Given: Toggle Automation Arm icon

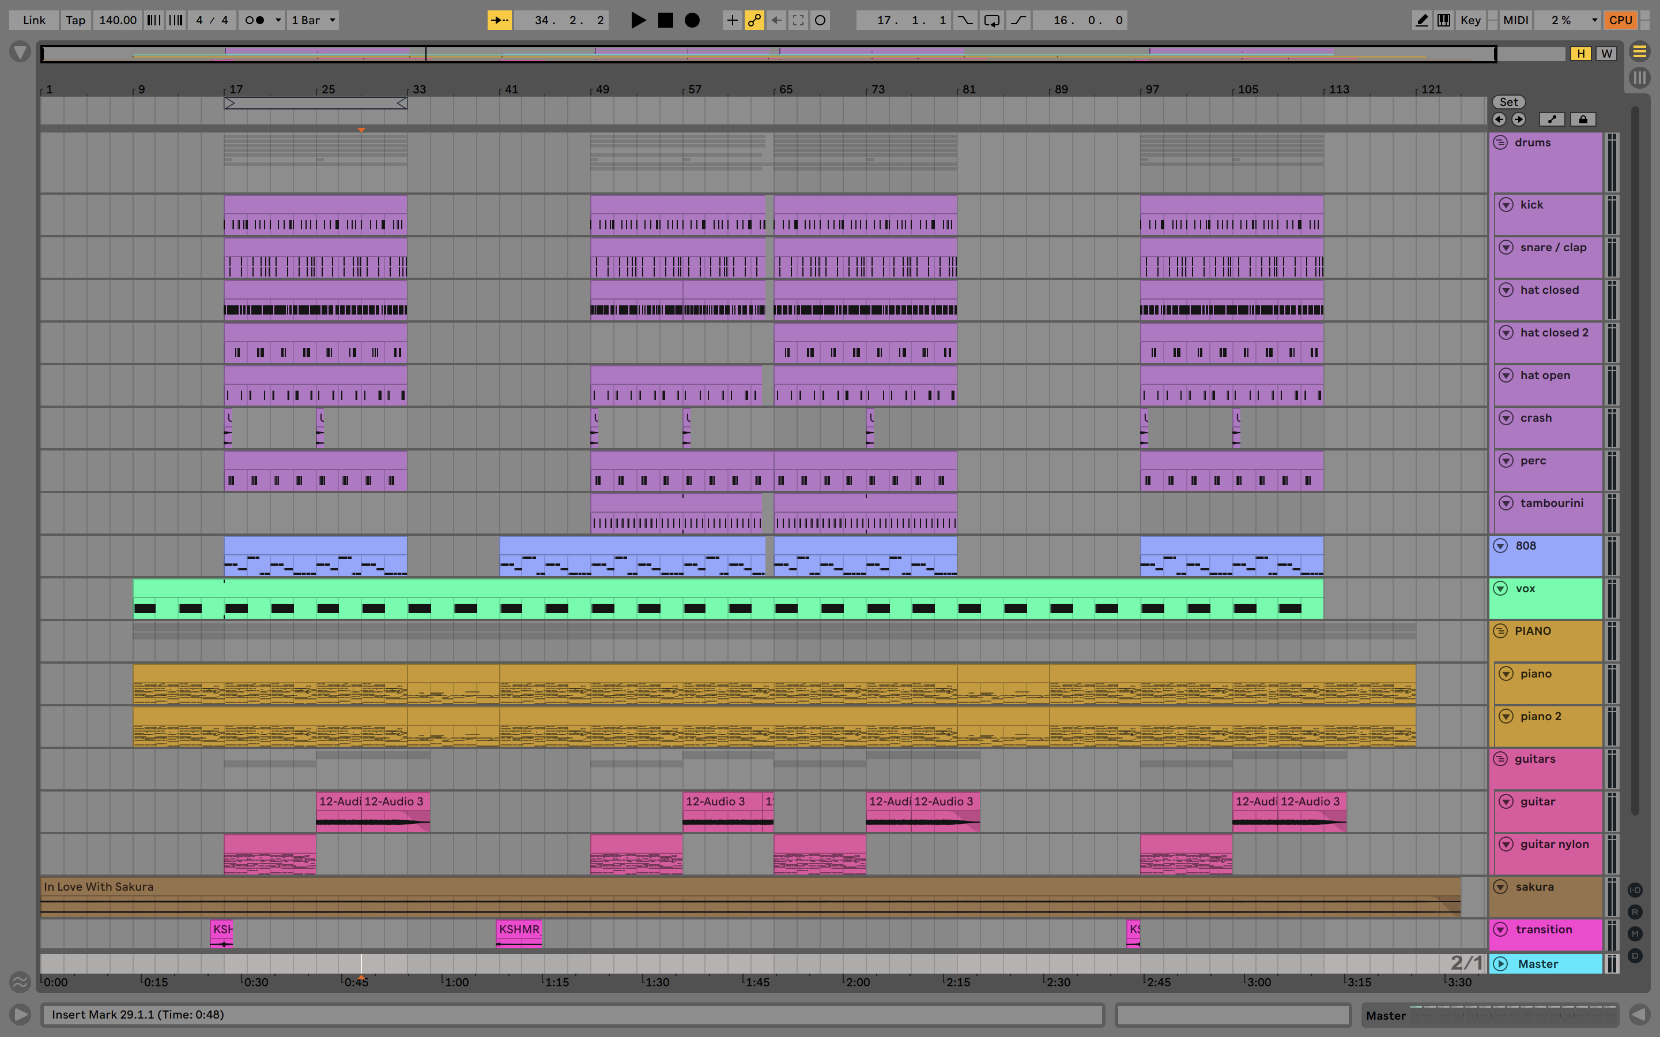Looking at the screenshot, I should [x=754, y=20].
